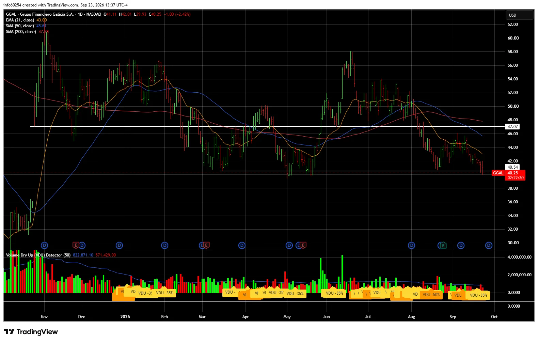Screen dimensions: 538x342
Task: Click the price change -1.00 (-2.42%)
Action: pyautogui.click(x=177, y=14)
